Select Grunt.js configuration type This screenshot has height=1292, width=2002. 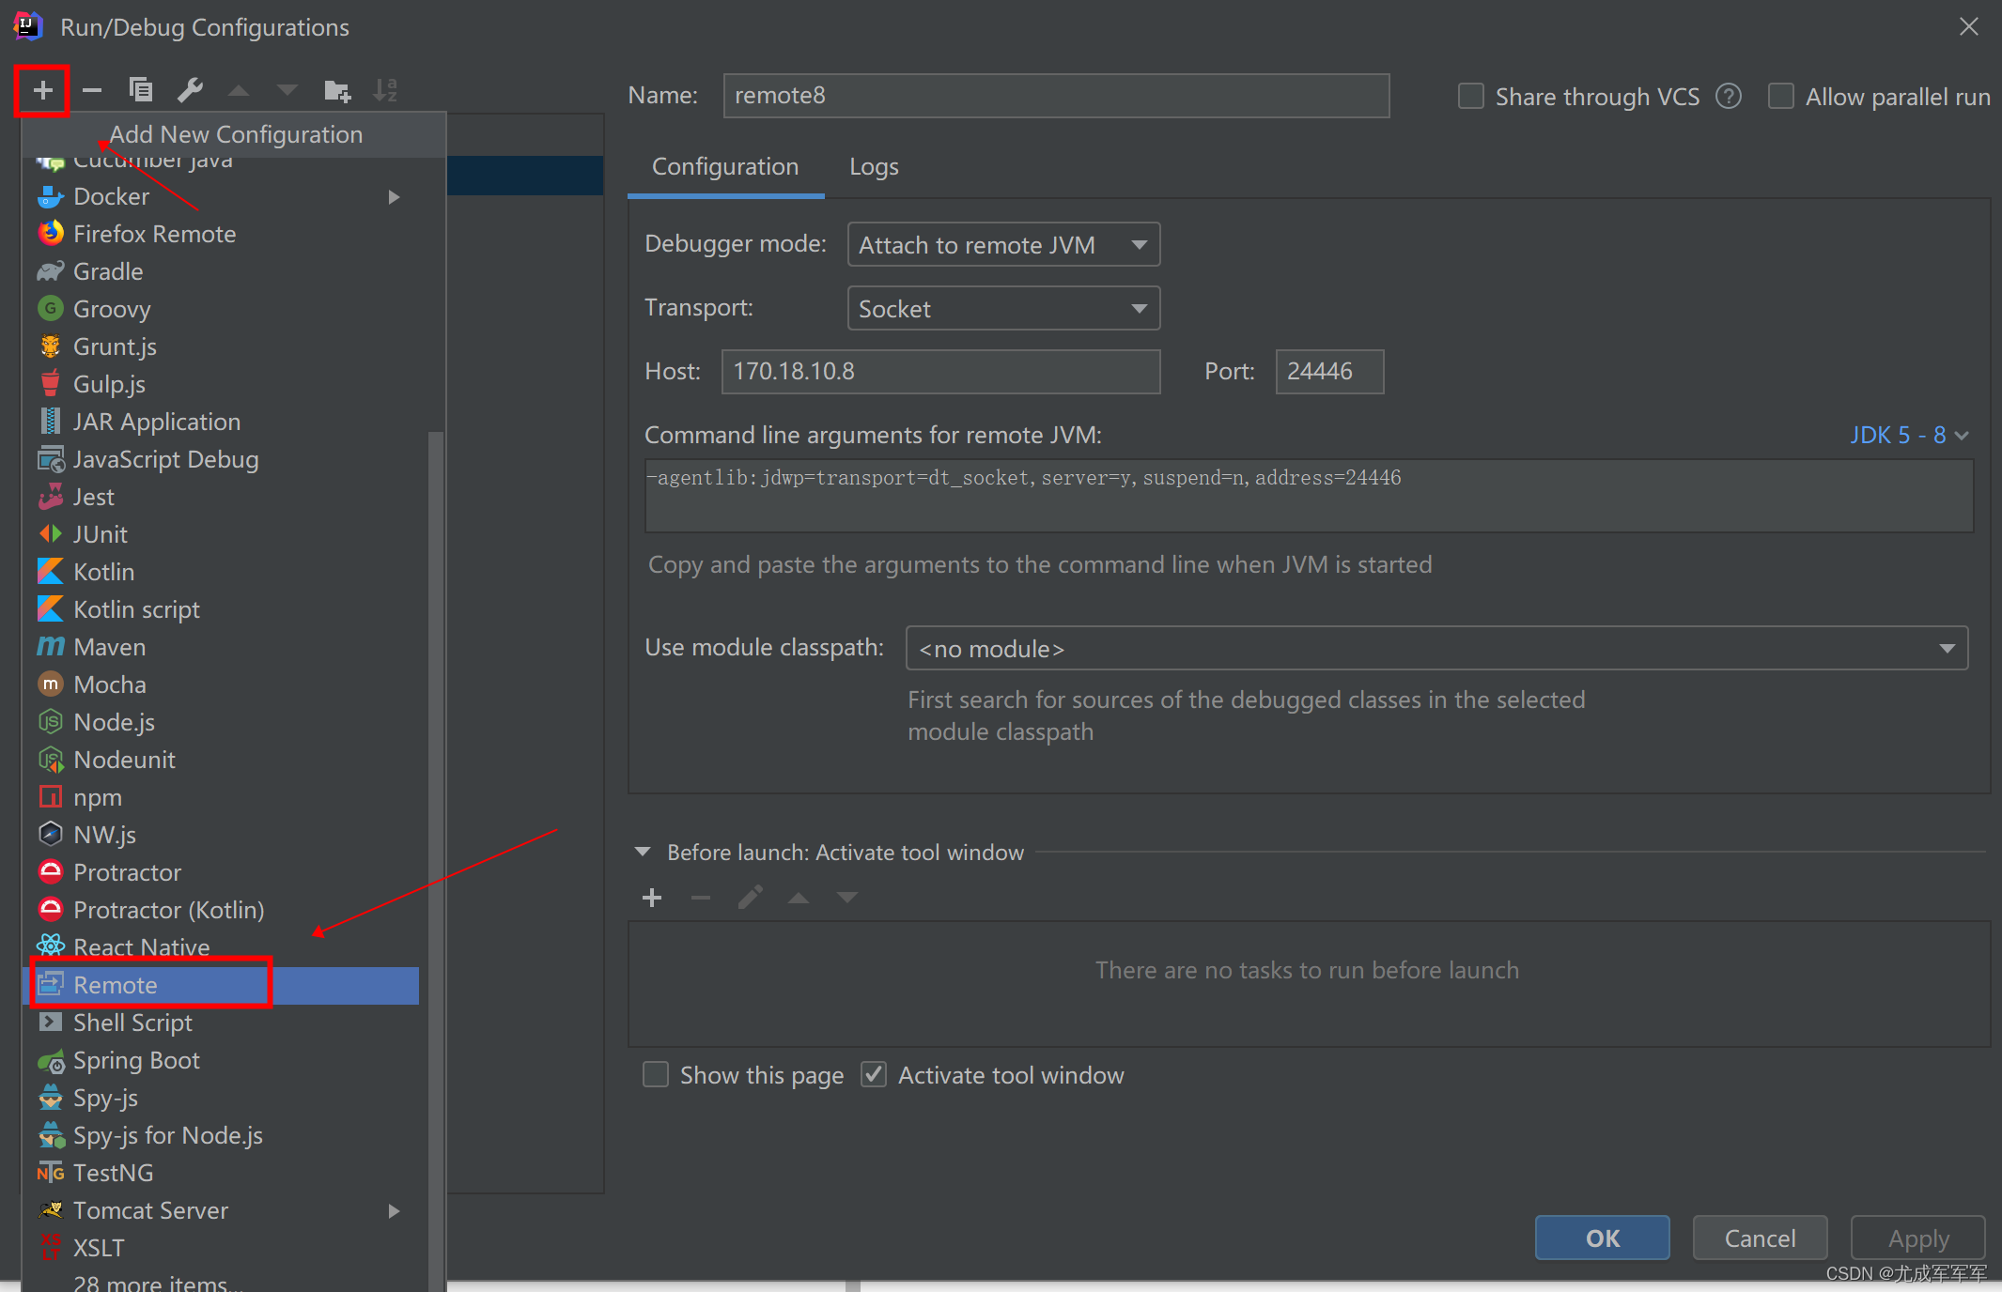[x=220, y=346]
